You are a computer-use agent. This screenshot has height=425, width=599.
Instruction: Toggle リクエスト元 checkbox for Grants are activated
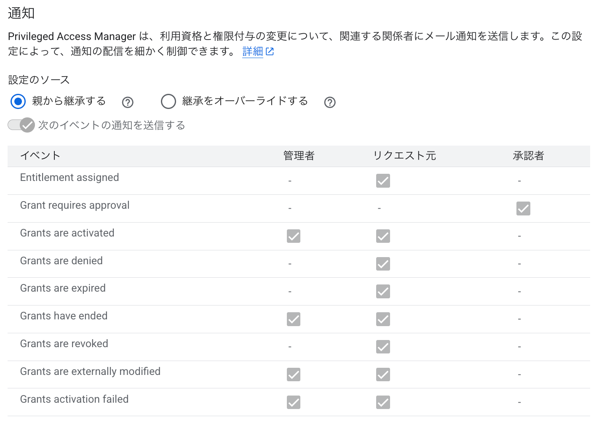[x=383, y=236]
